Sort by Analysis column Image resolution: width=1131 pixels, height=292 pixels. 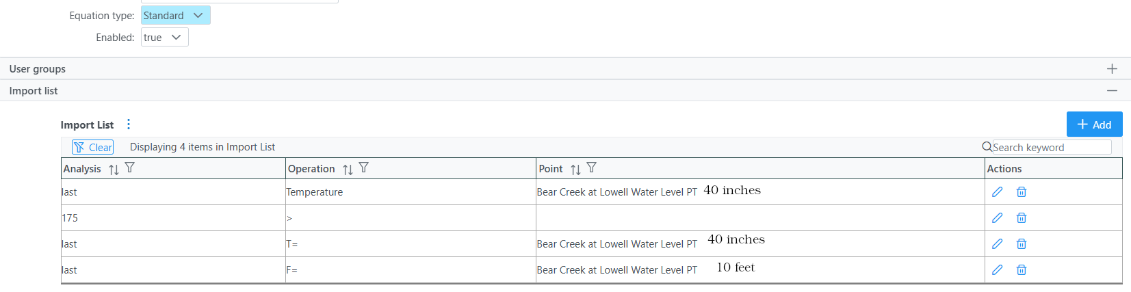point(114,169)
